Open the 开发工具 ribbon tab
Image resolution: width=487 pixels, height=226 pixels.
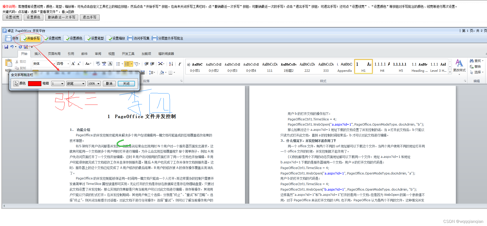click(x=128, y=54)
